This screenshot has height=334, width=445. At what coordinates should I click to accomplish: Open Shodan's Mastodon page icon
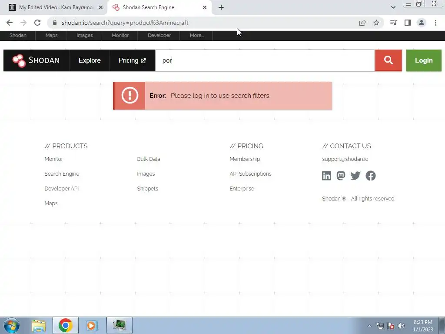click(x=341, y=176)
